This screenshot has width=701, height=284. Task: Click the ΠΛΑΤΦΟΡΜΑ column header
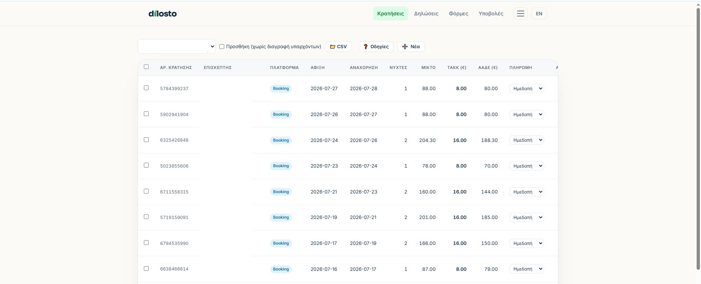pyautogui.click(x=284, y=68)
